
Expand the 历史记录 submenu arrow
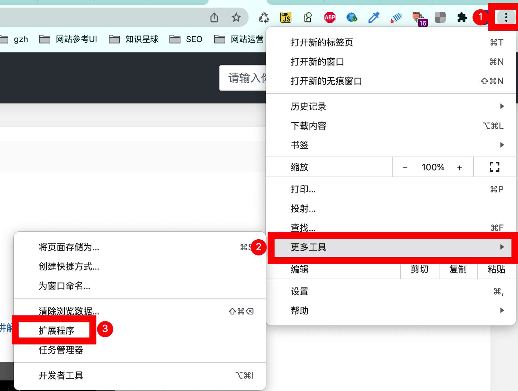tap(501, 107)
